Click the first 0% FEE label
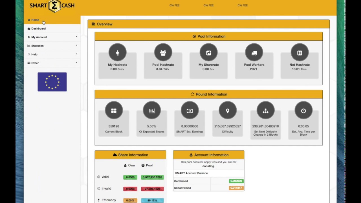Screen dimensions: 361x203 pos(174,5)
